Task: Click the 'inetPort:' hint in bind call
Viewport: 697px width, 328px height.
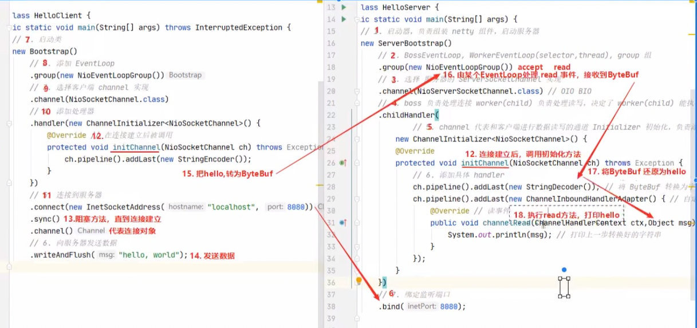Action: point(422,306)
